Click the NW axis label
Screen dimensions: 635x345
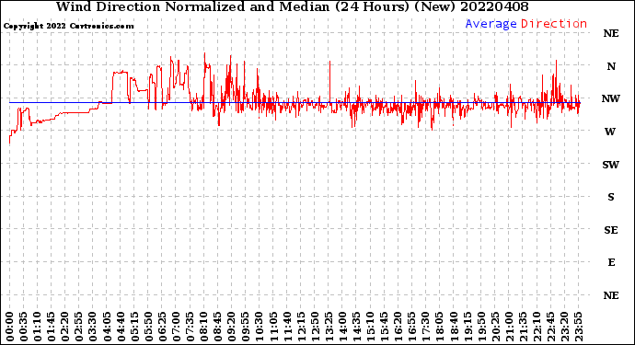611,98
